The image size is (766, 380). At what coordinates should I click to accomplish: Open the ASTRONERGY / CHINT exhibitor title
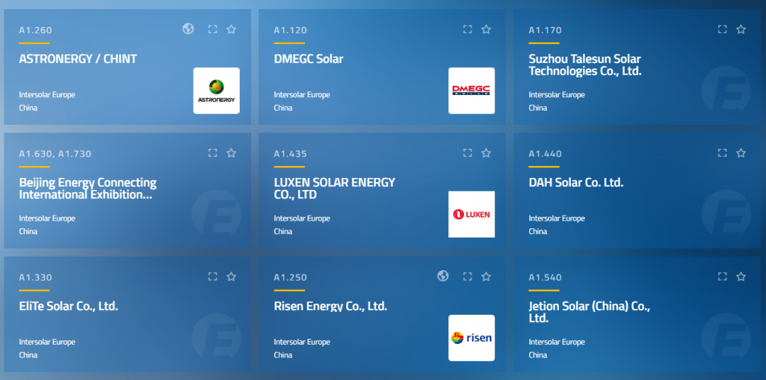click(78, 59)
